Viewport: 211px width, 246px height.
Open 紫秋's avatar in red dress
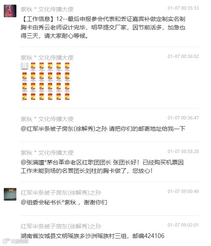pyautogui.click(x=10, y=11)
